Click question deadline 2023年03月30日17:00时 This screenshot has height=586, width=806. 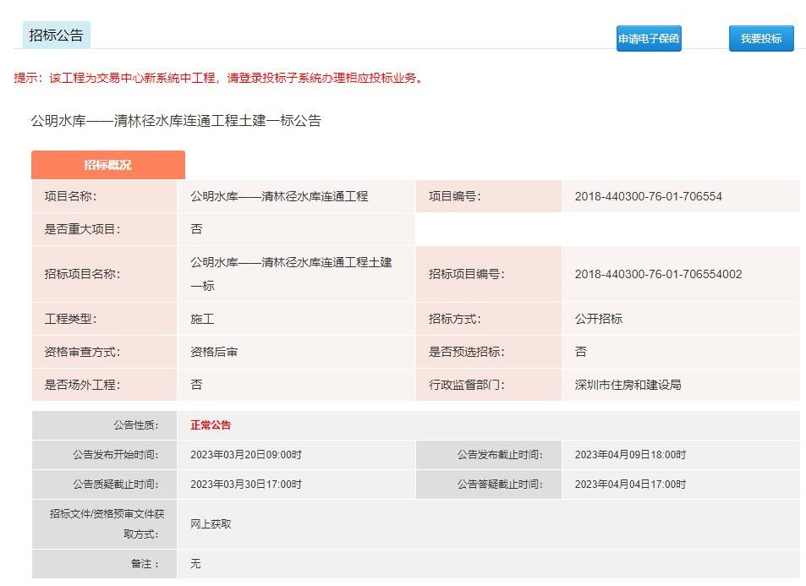click(x=246, y=485)
